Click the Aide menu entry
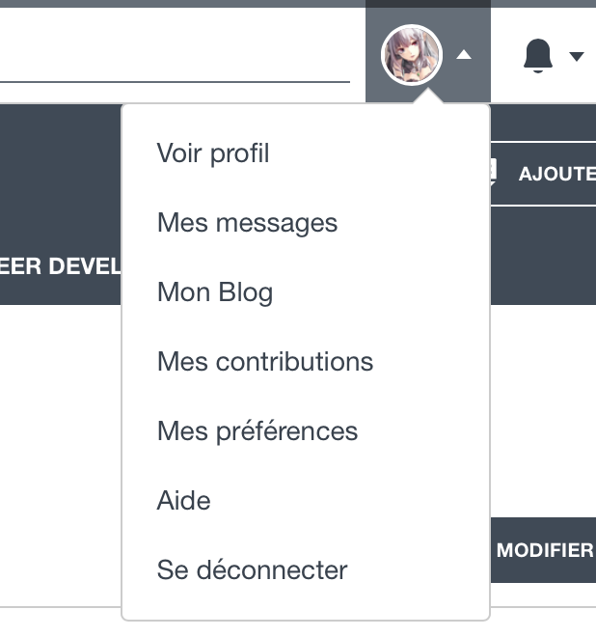 pos(183,501)
